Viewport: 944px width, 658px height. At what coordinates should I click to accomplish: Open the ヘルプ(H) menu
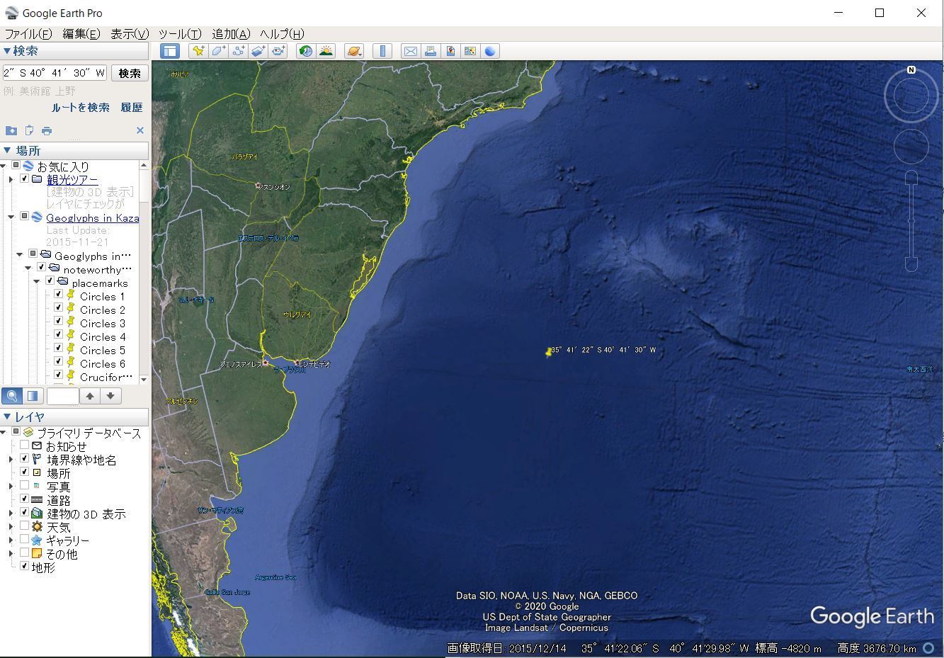coord(282,33)
